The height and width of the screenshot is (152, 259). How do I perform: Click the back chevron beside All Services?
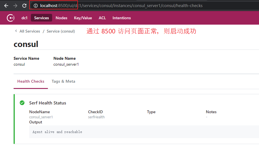tap(16, 31)
